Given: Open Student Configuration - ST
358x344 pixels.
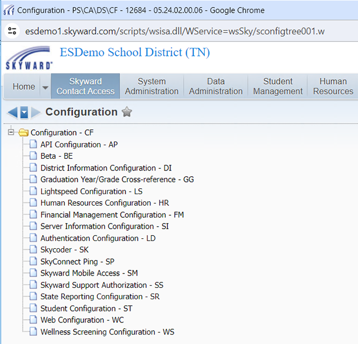Looking at the screenshot, I should 86,309.
